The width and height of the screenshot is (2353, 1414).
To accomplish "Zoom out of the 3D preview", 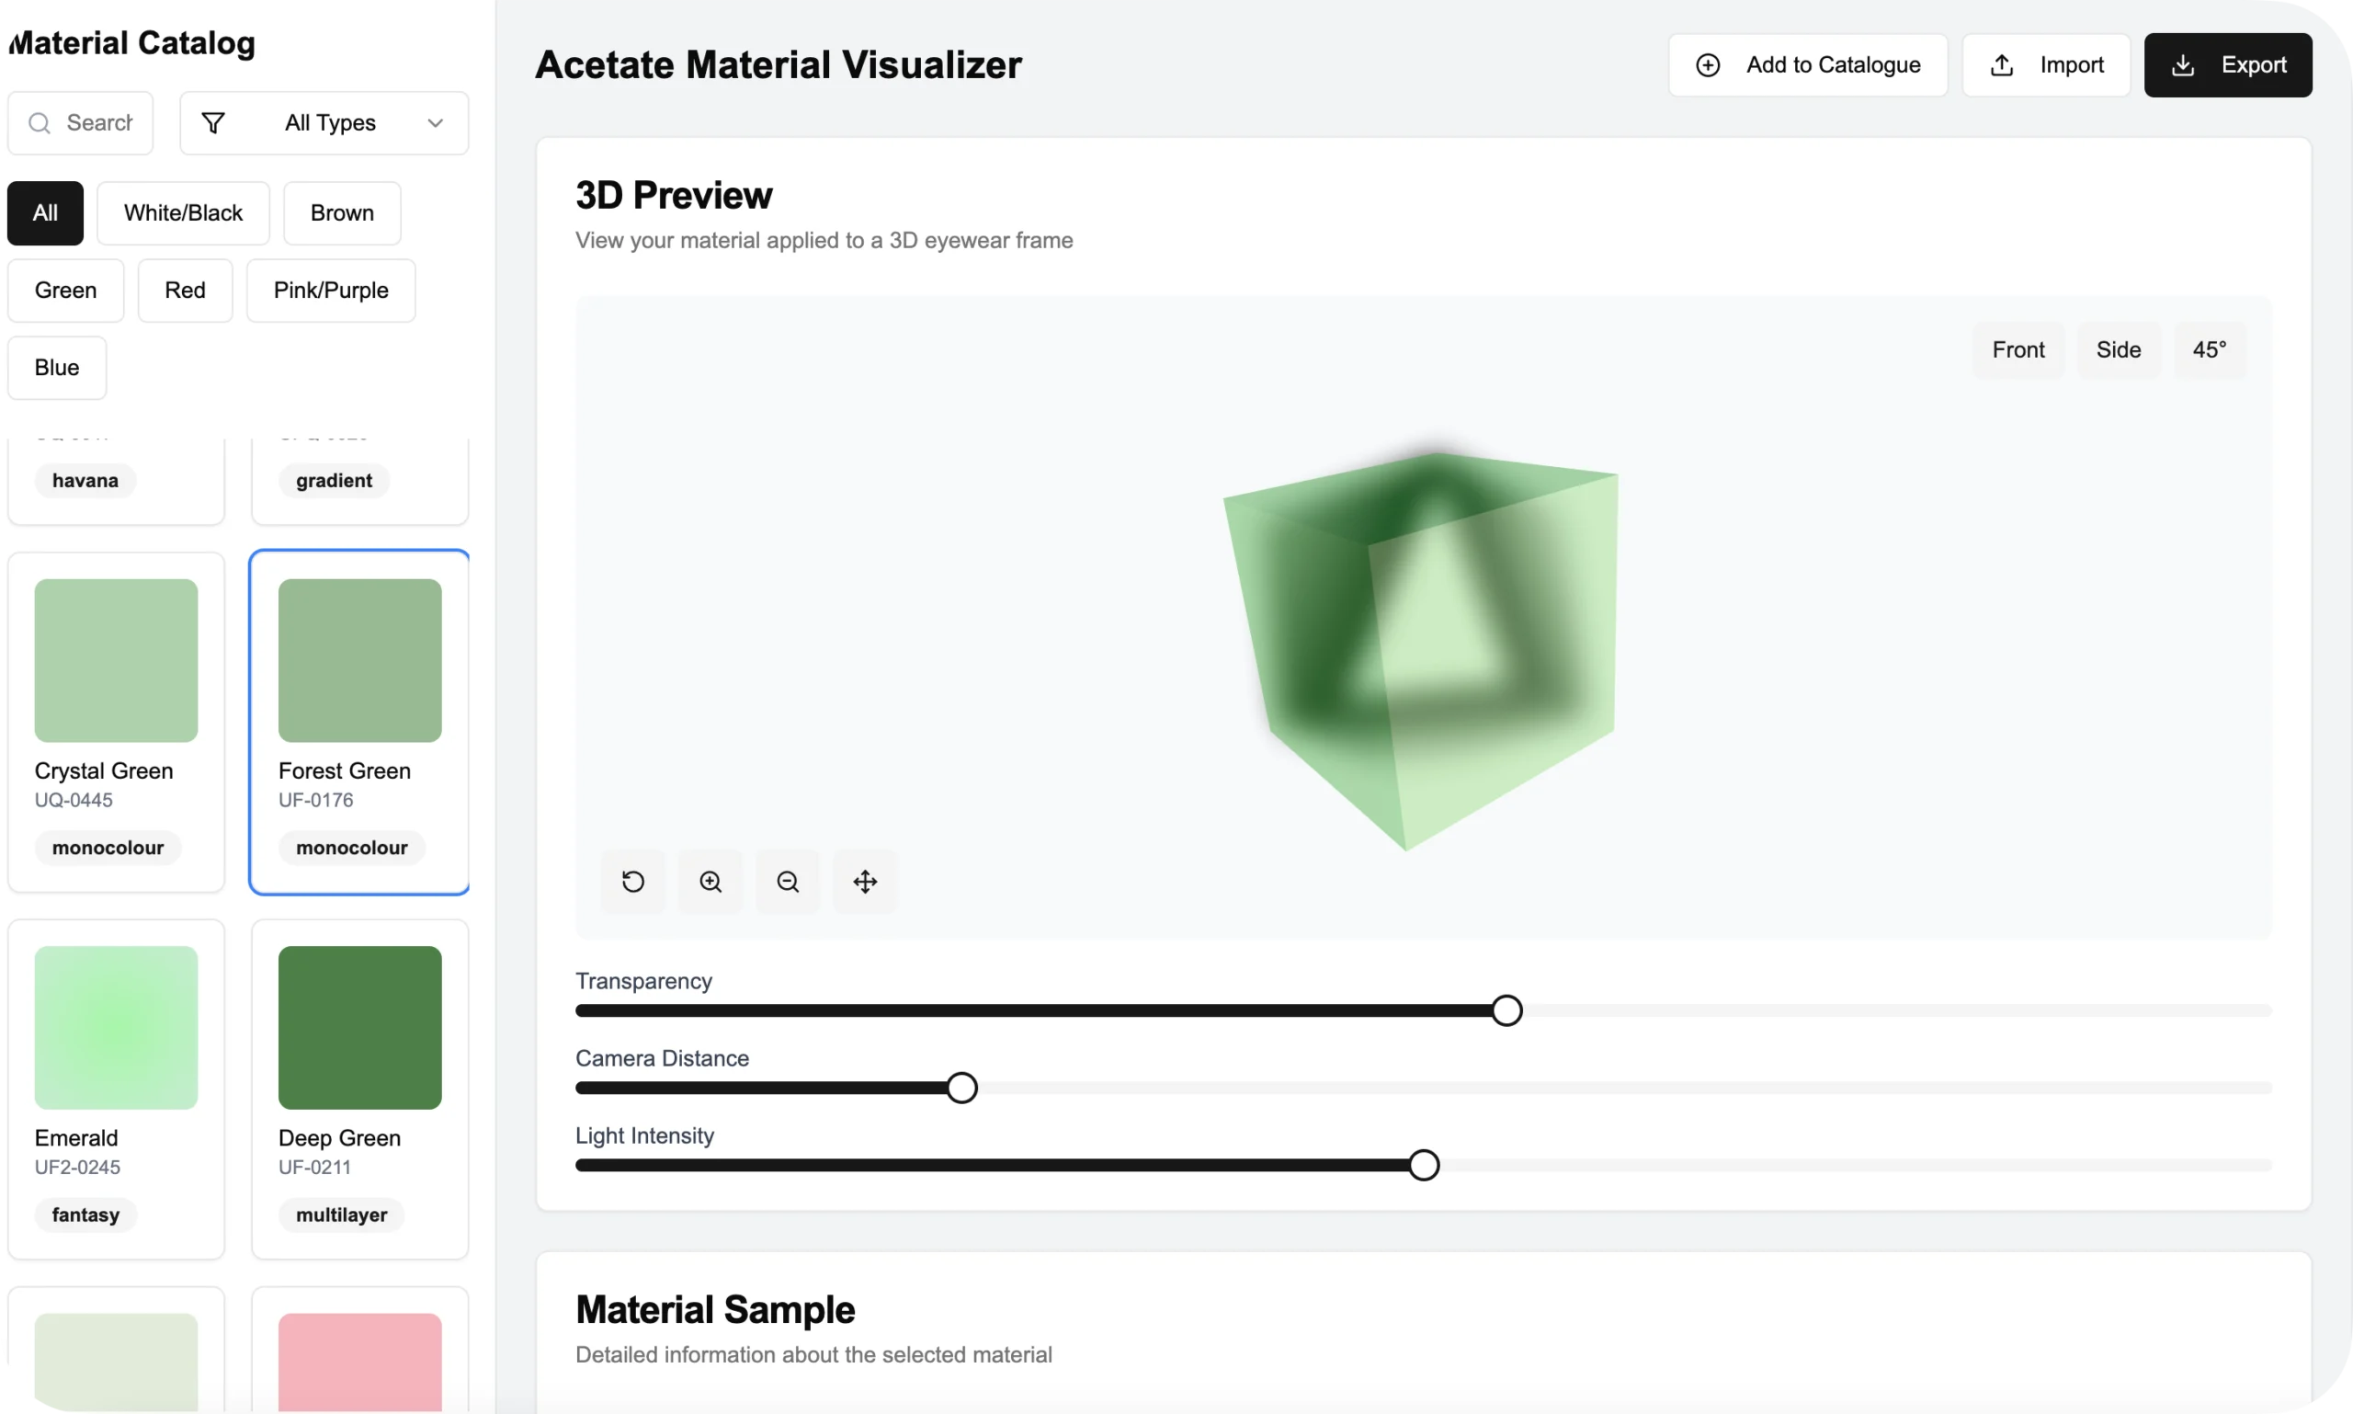I will click(x=787, y=882).
